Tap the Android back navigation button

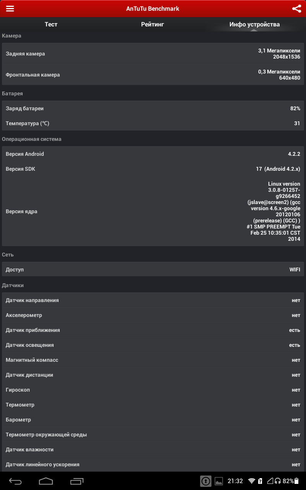(16, 481)
